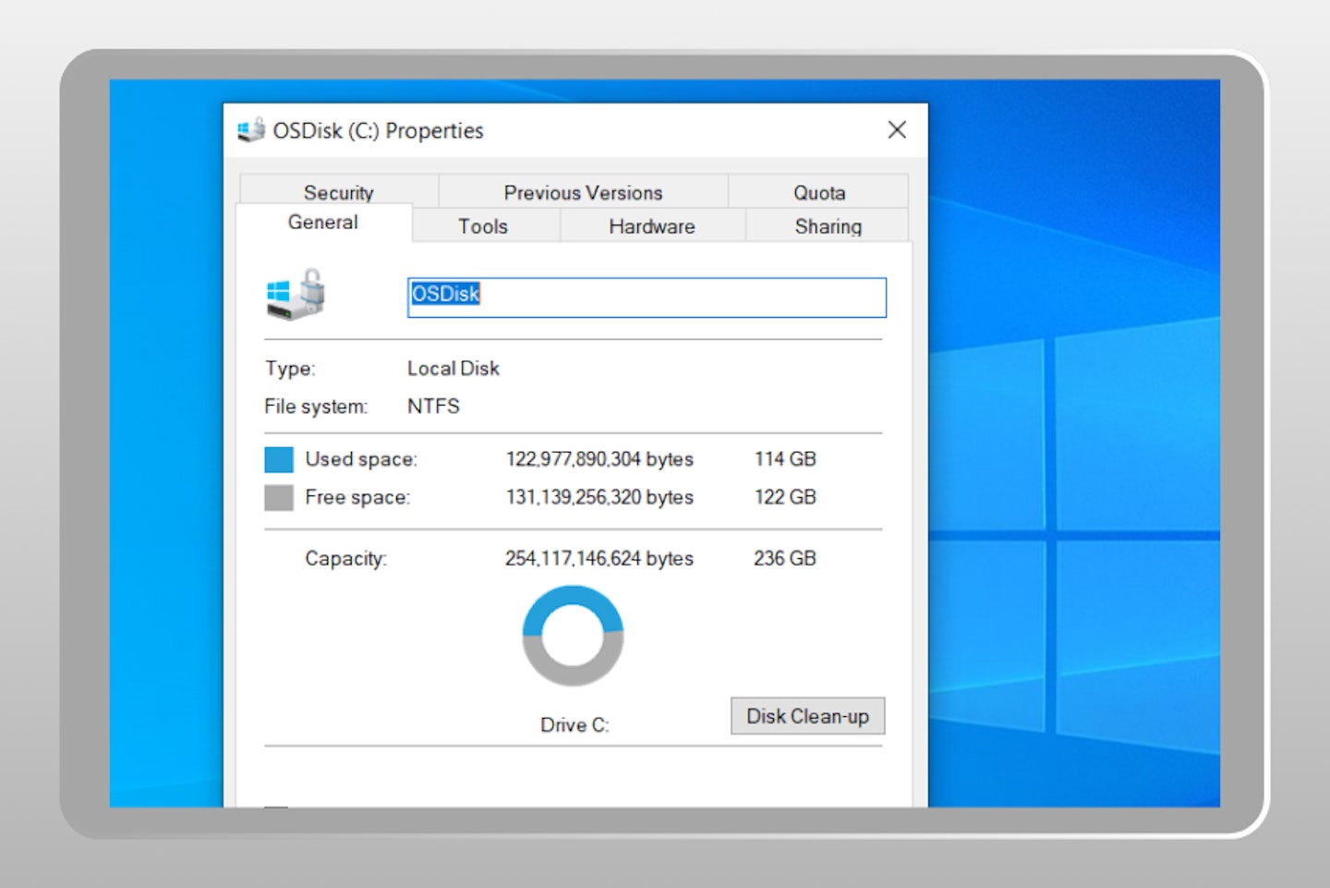Click the disk usage donut chart
Image resolution: width=1330 pixels, height=888 pixels.
pos(573,636)
